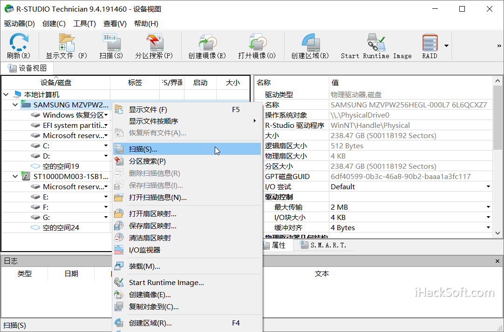Click the scroll-up arrow of the properties scrollbar
The height and width of the screenshot is (332, 504).
[x=497, y=81]
